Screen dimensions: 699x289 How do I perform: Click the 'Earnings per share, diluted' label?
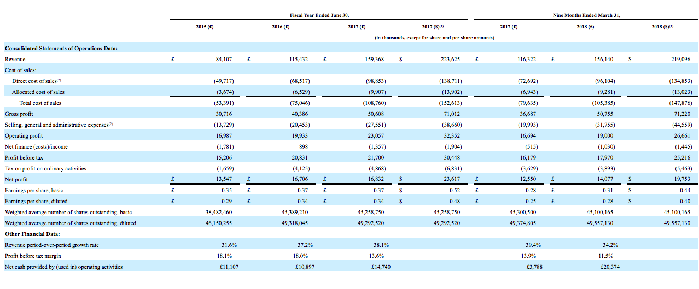point(36,201)
